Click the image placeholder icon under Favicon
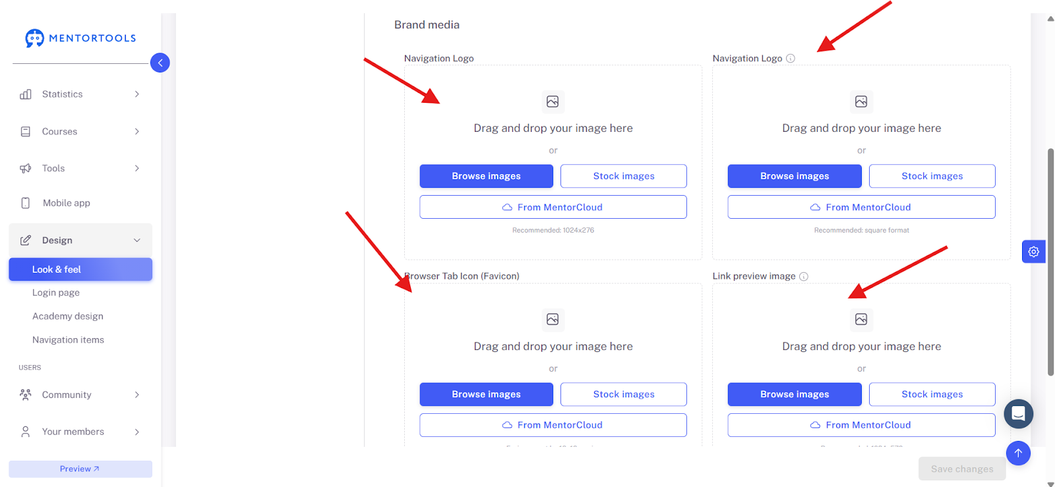 553,320
